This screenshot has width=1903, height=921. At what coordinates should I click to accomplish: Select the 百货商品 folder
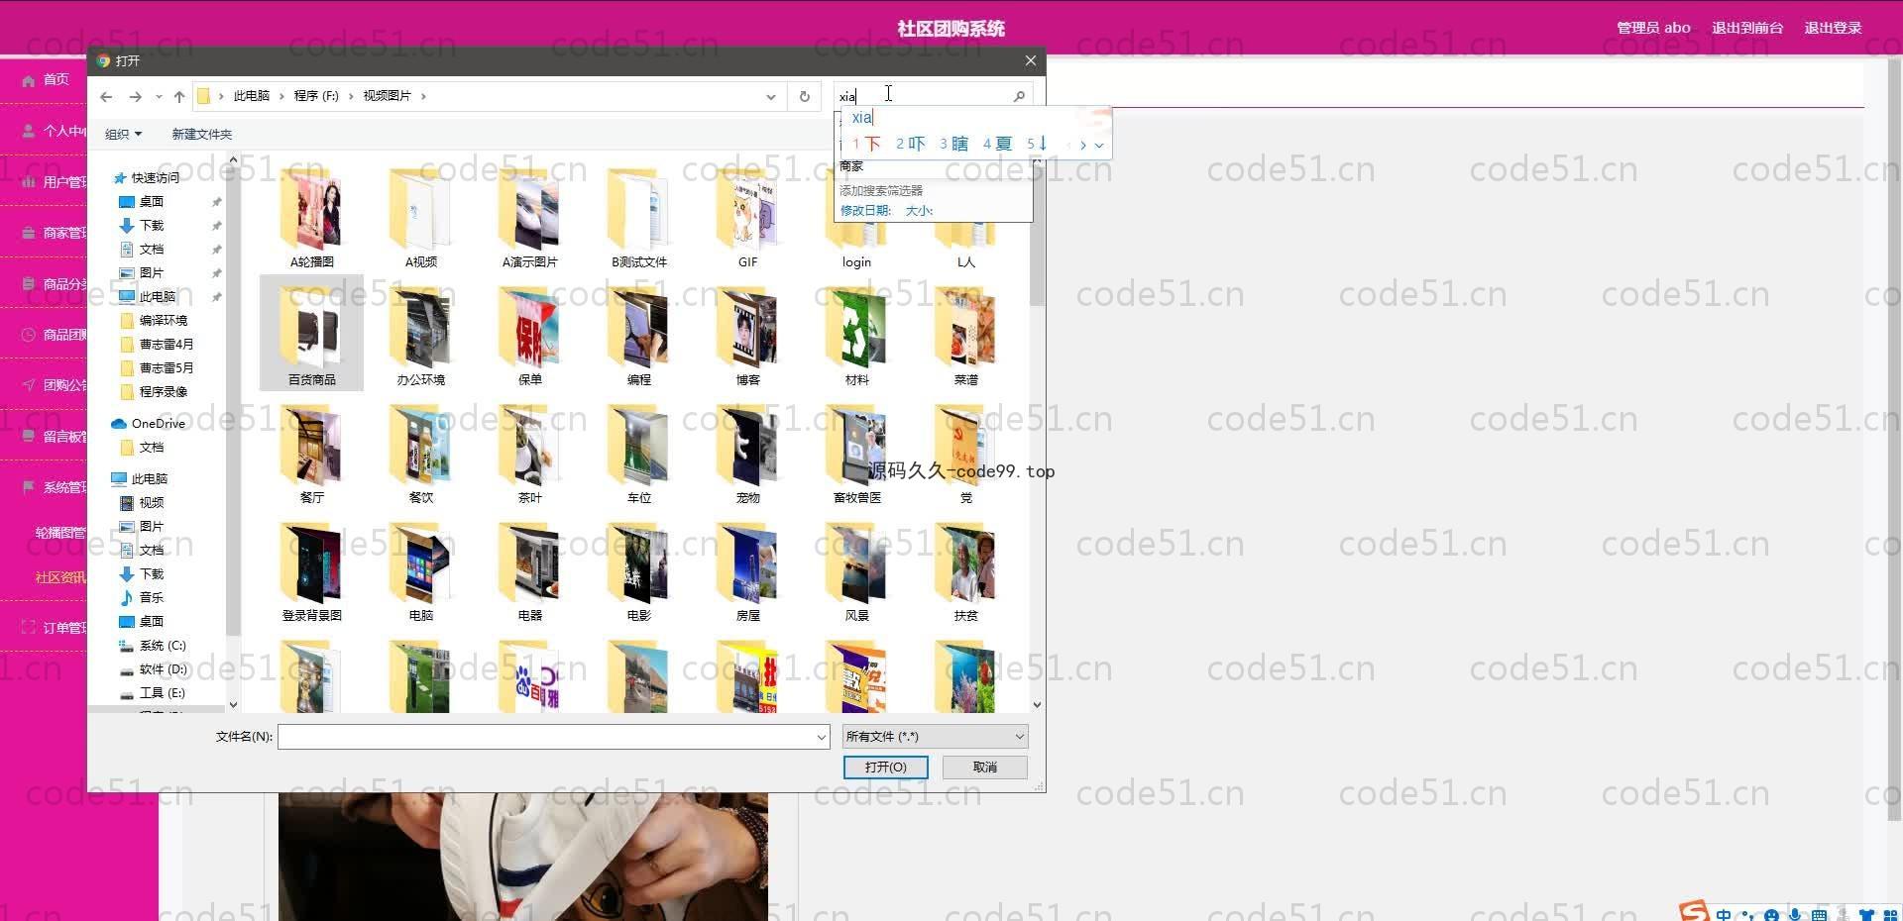pos(311,335)
